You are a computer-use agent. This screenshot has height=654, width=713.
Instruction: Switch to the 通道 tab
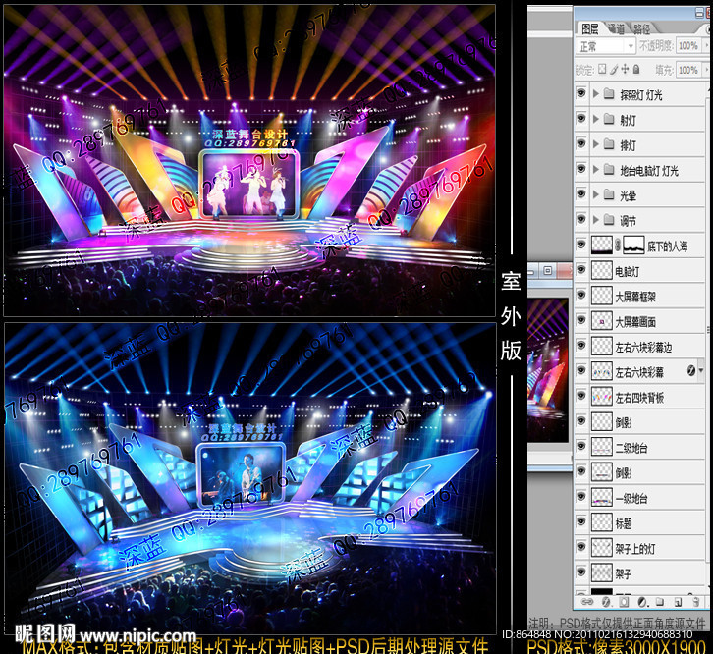point(616,29)
